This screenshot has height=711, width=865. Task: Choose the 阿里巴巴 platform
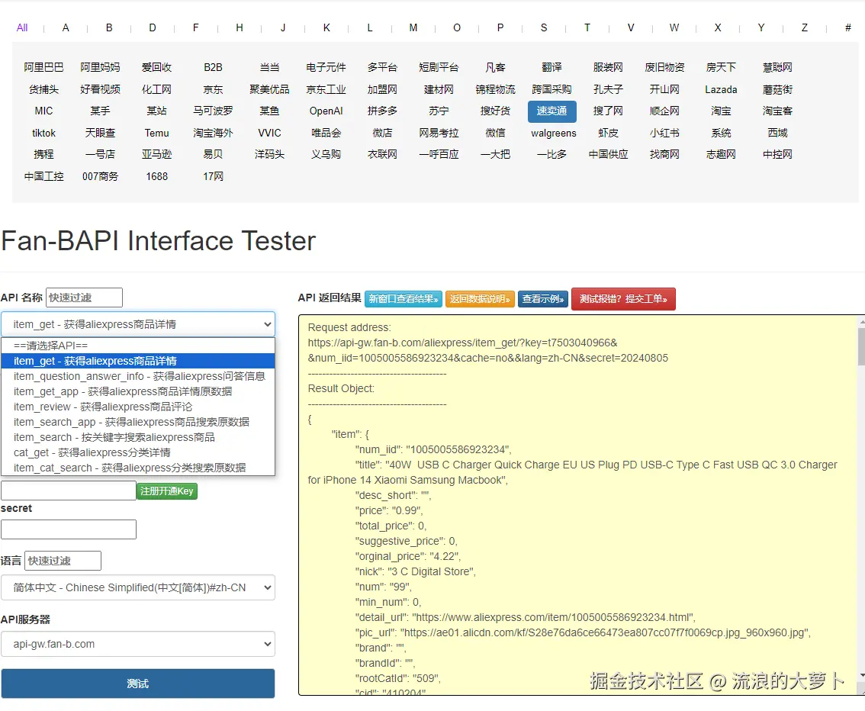43,67
